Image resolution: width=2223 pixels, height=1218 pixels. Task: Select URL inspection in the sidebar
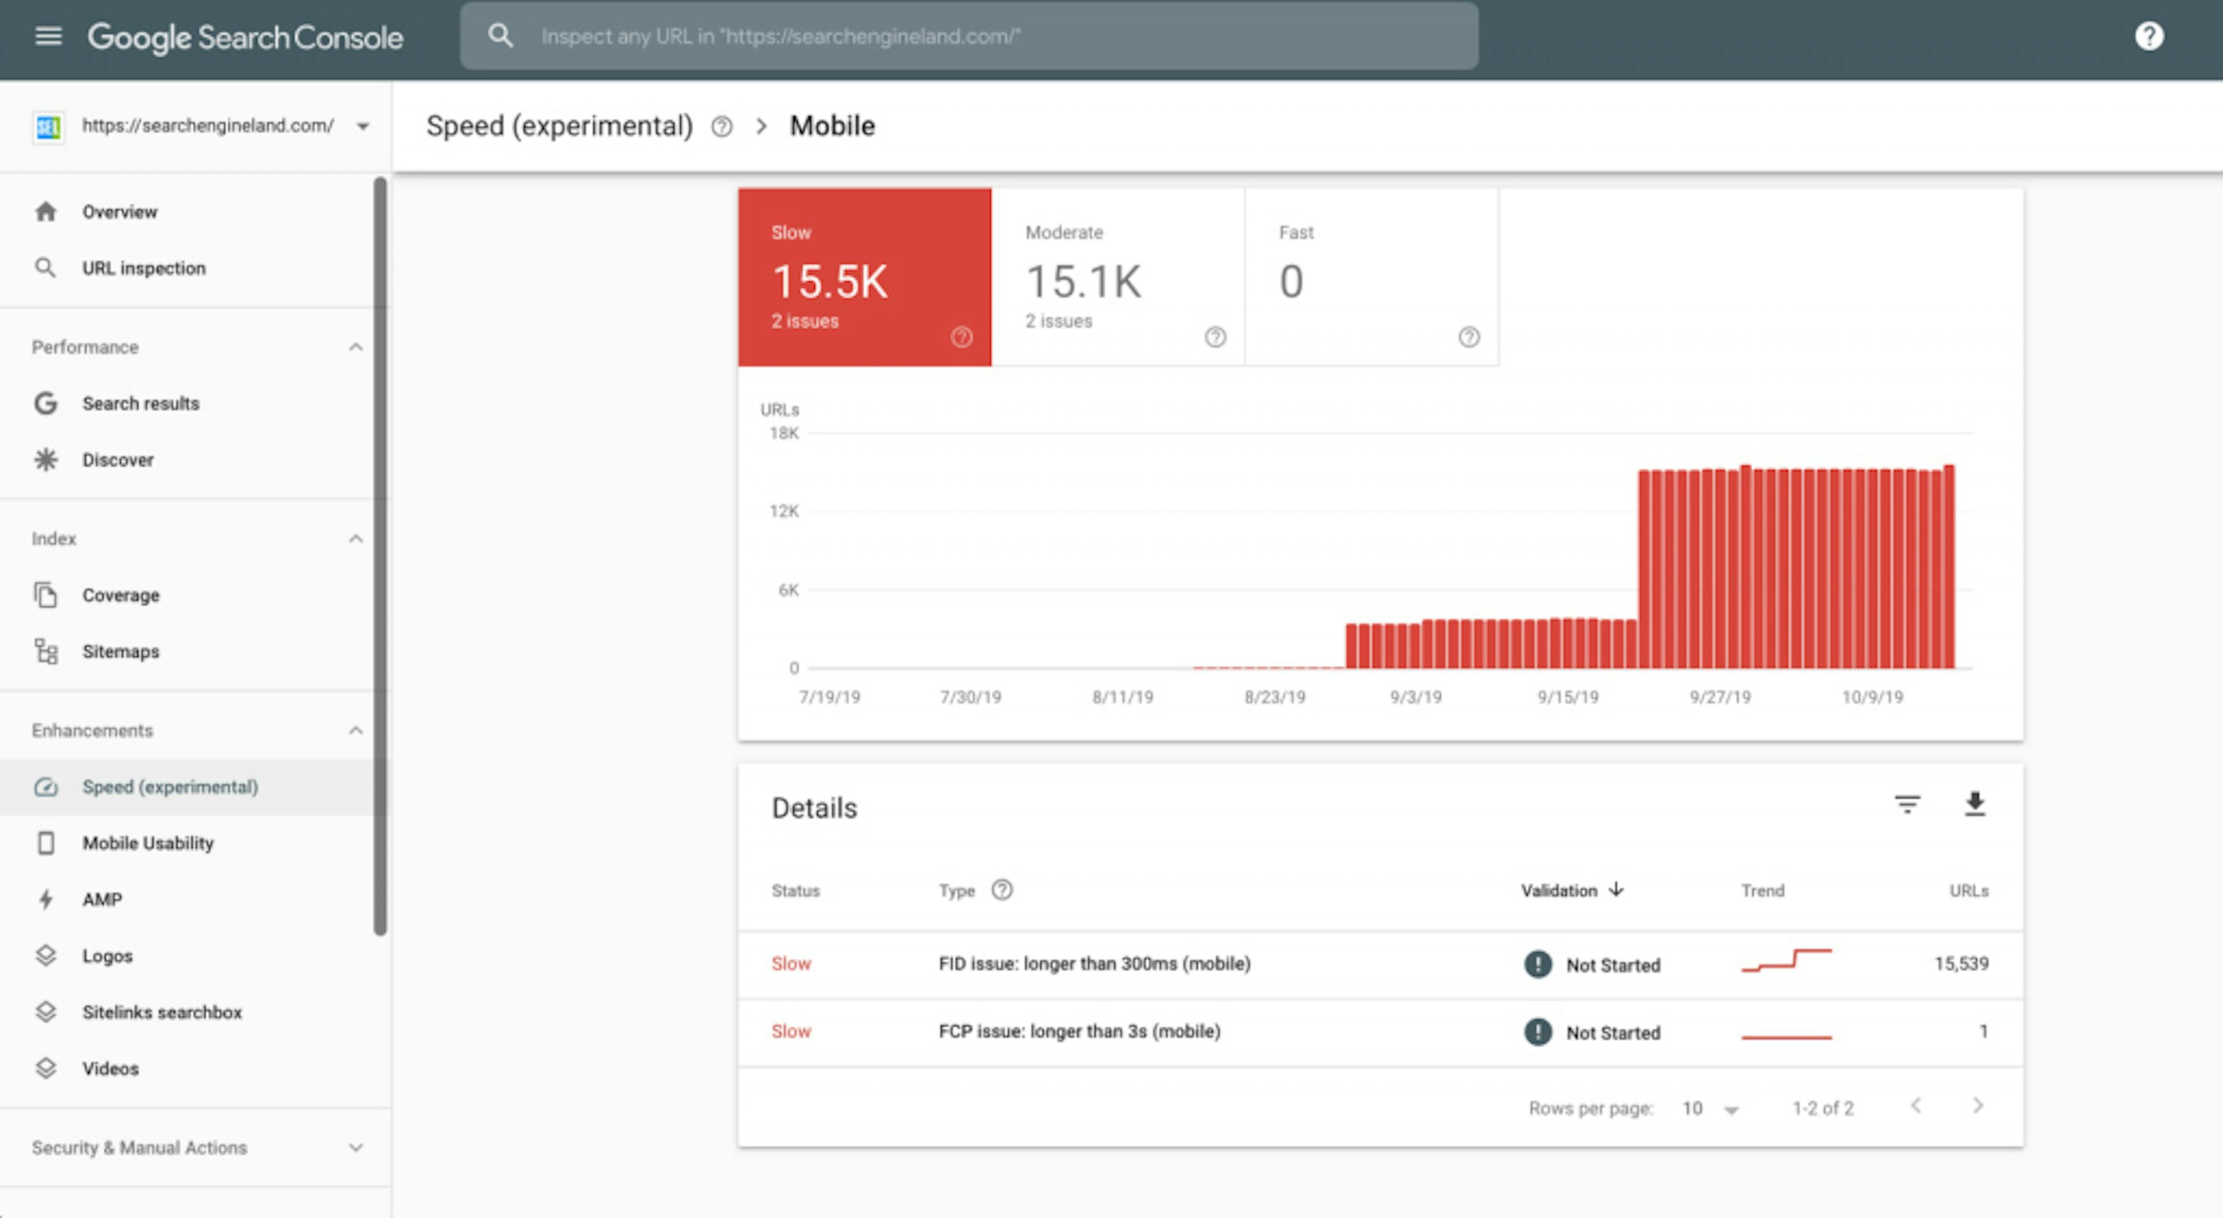point(143,267)
